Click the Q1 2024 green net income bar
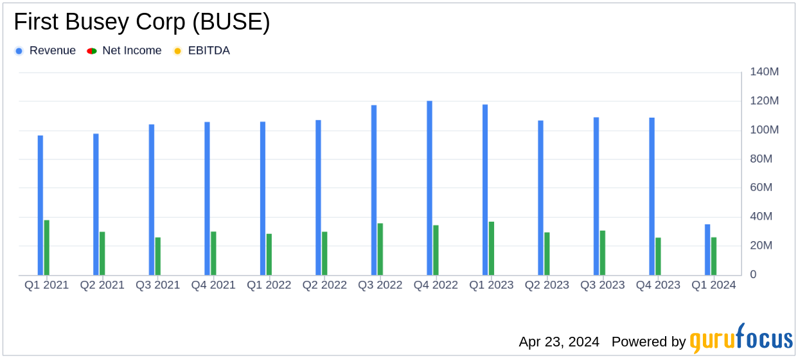The image size is (798, 358). tap(714, 256)
